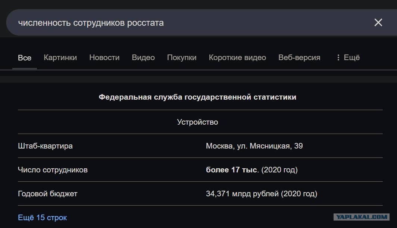Switch to Короткие видео results
Screen dimensions: 397x228
tap(237, 57)
